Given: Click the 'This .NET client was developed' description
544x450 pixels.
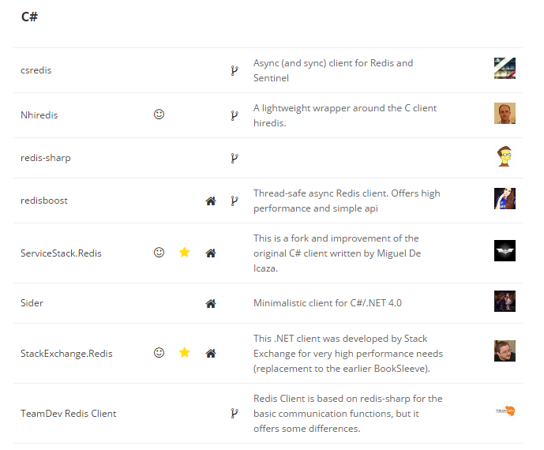Looking at the screenshot, I should [348, 354].
